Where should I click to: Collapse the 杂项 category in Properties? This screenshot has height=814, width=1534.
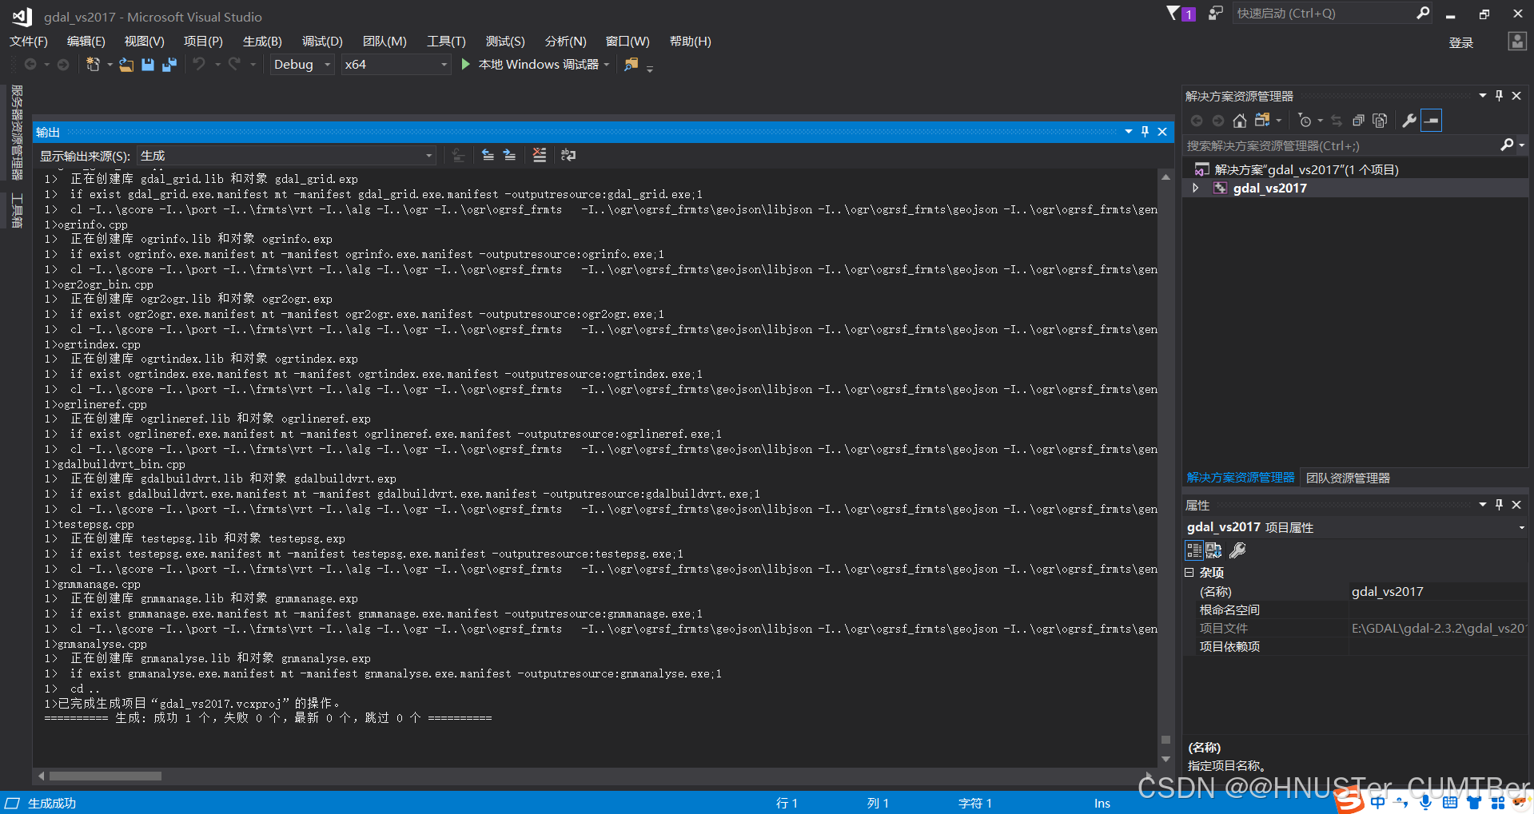(1189, 573)
